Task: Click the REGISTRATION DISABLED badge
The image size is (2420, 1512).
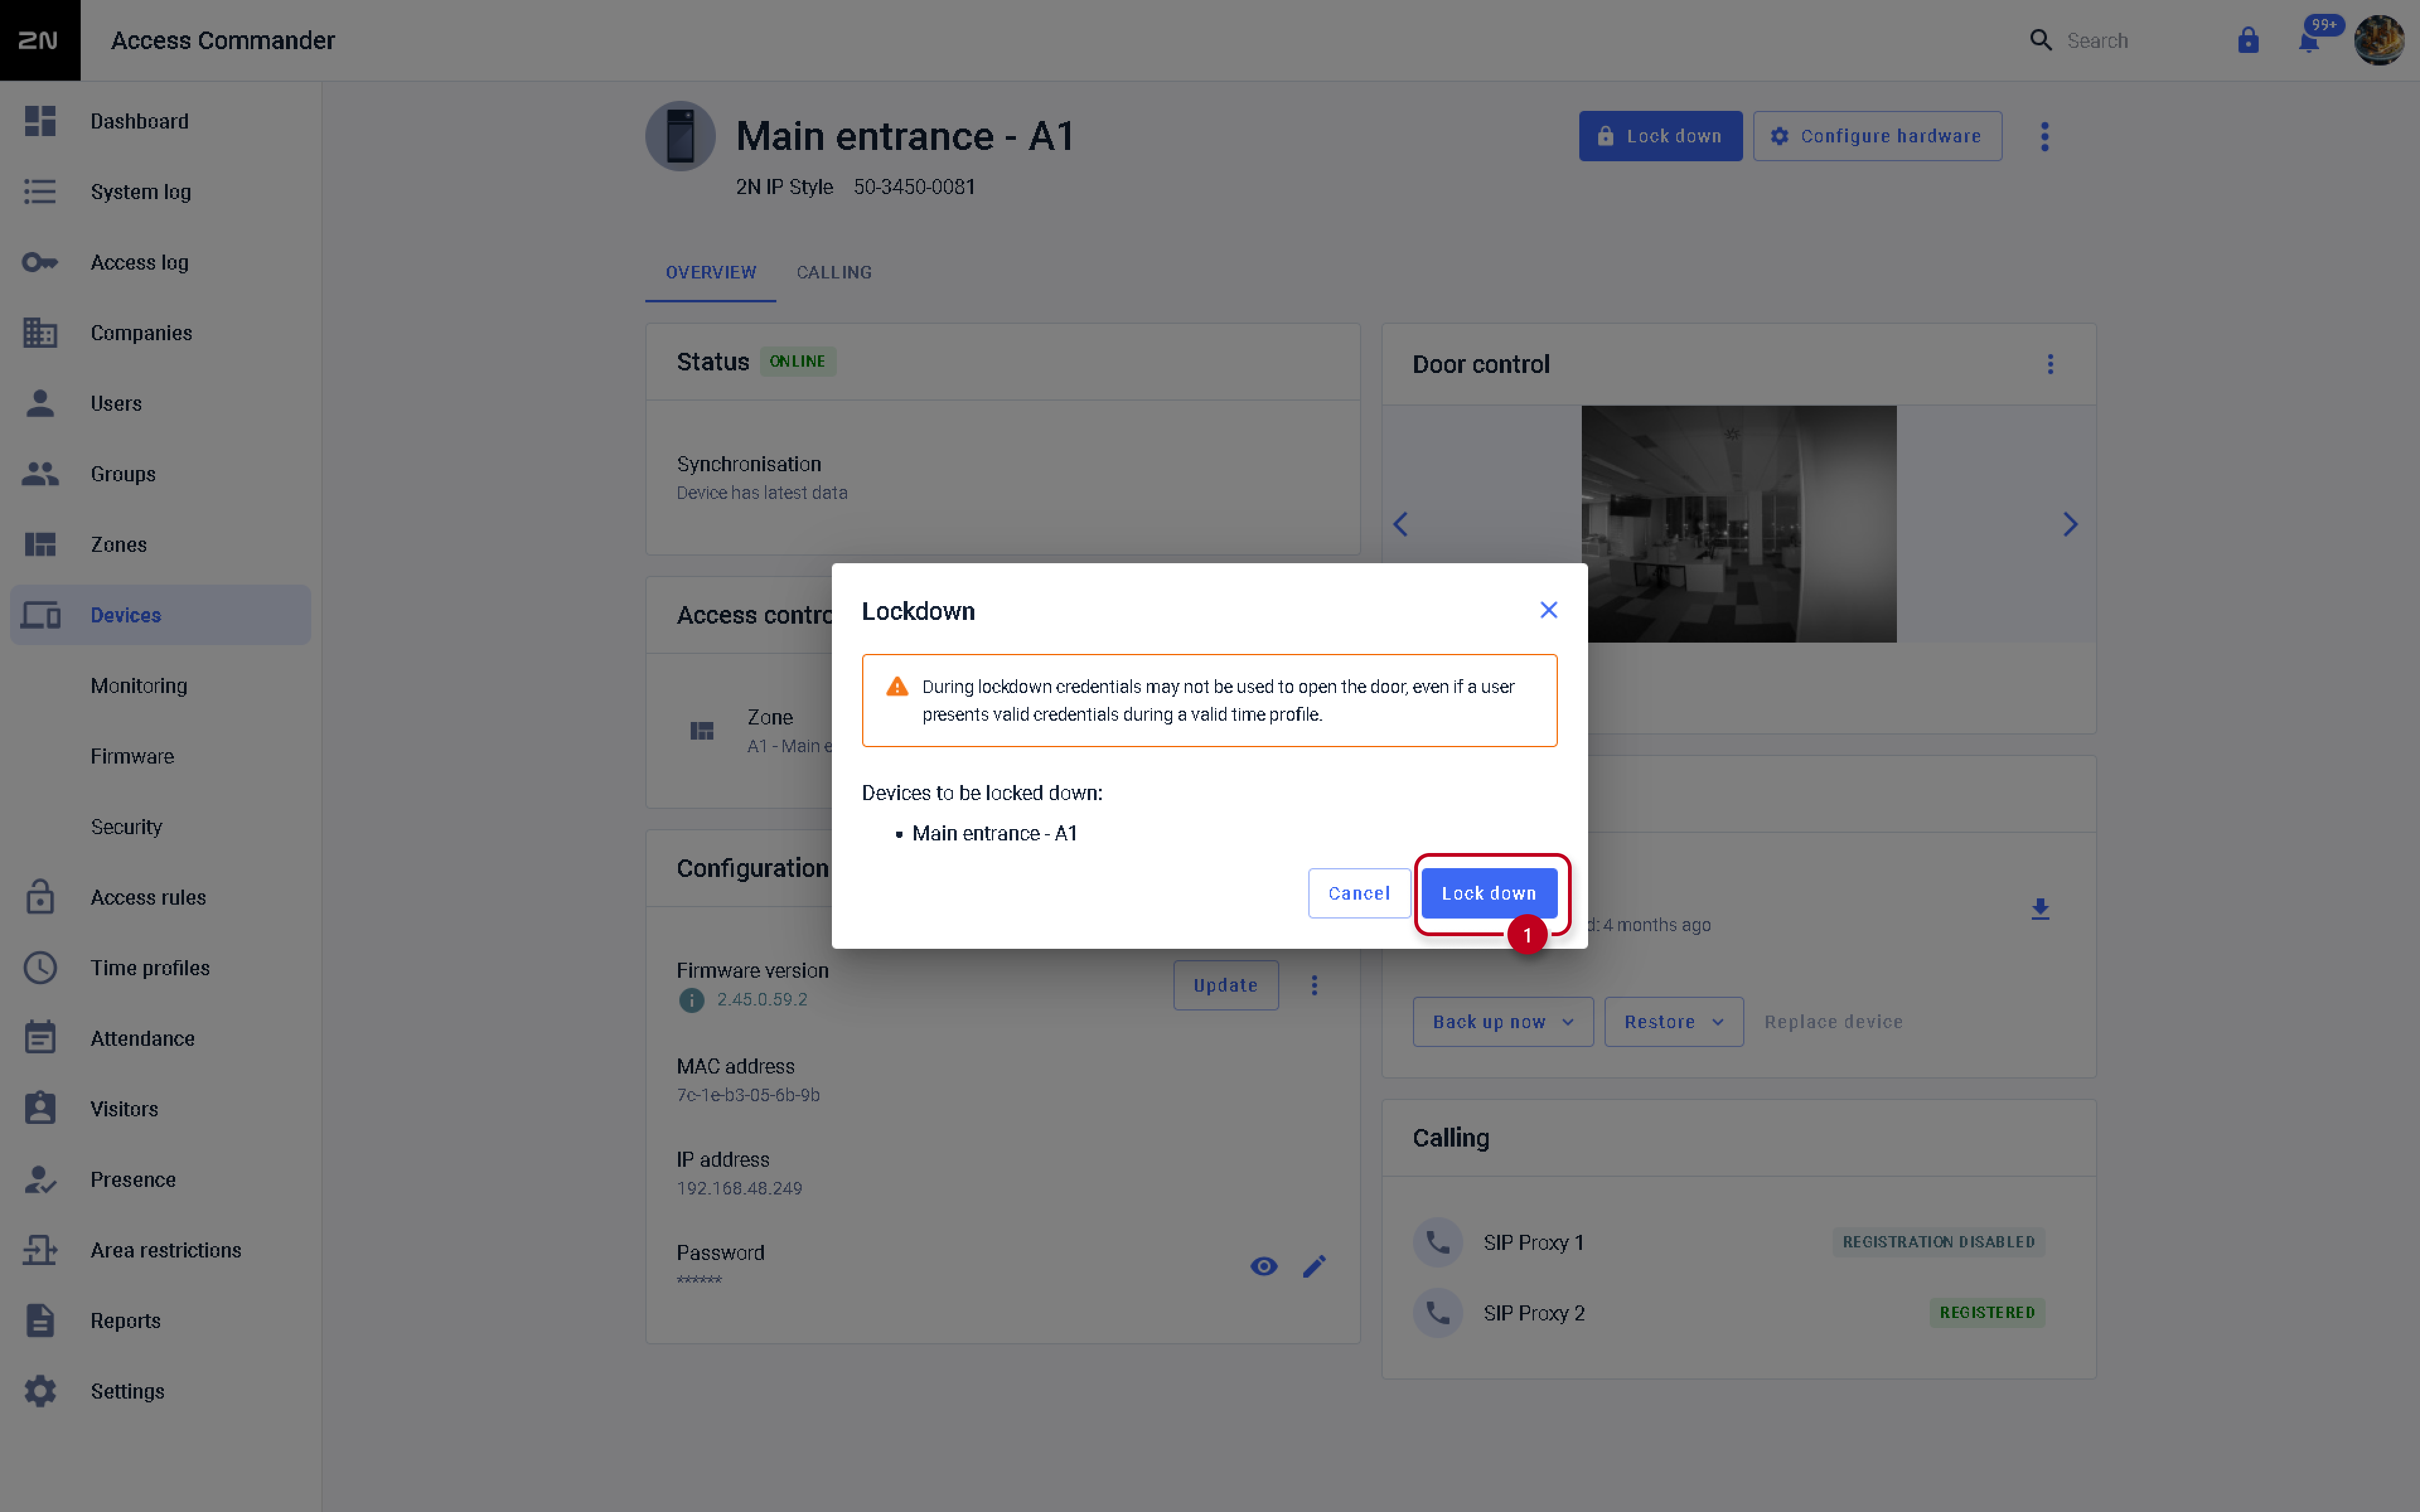Action: [x=1938, y=1242]
